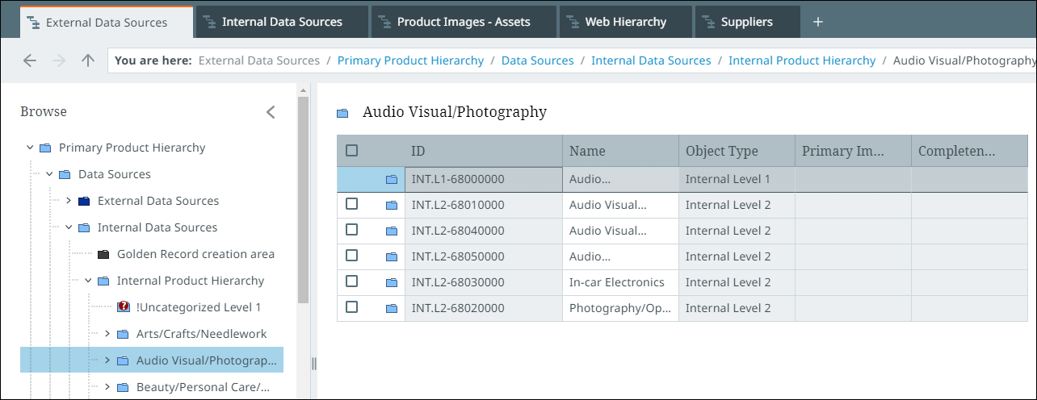Click Primary Product Hierarchy breadcrumb link
Viewport: 1037px width, 400px height.
(410, 60)
